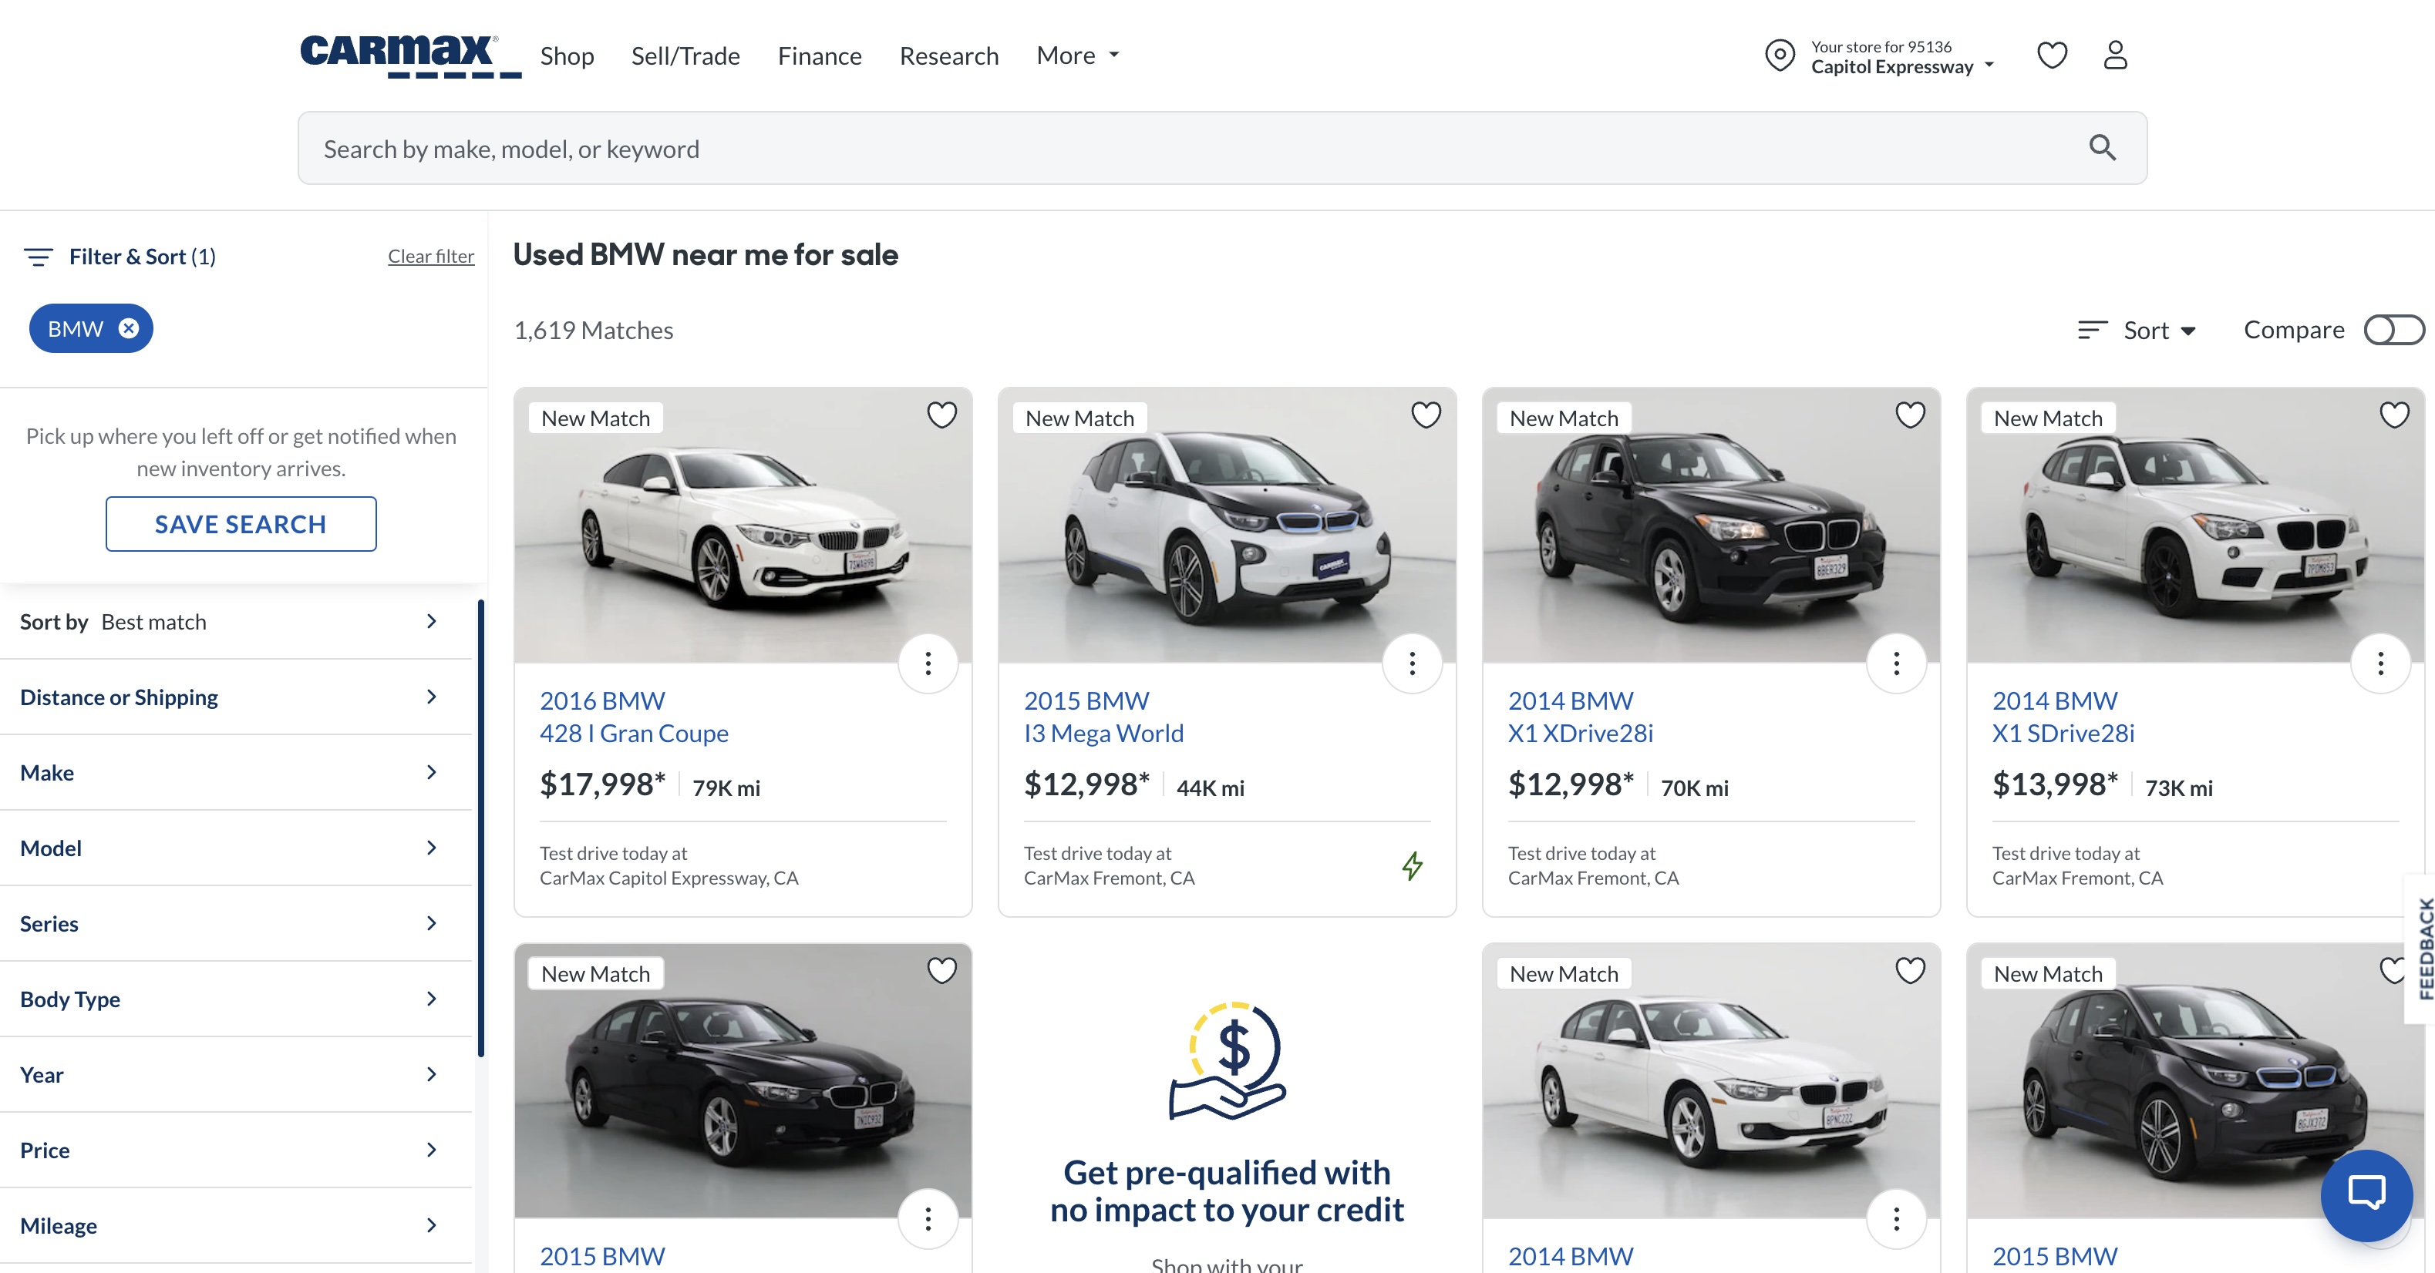Click the search magnifier icon

2101,147
